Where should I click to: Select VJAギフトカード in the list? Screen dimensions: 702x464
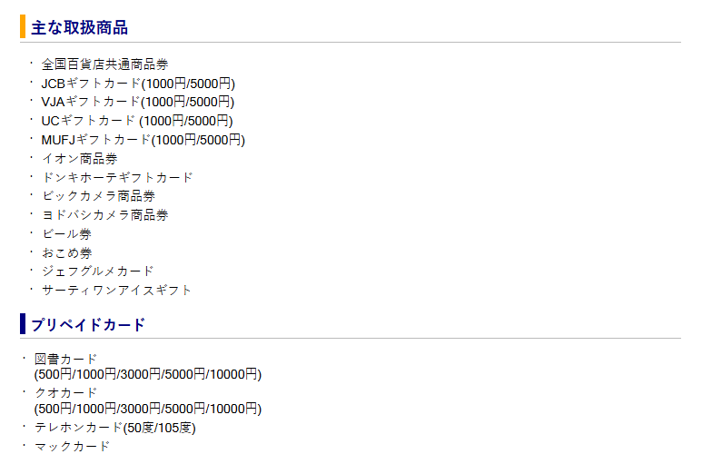pos(137,102)
